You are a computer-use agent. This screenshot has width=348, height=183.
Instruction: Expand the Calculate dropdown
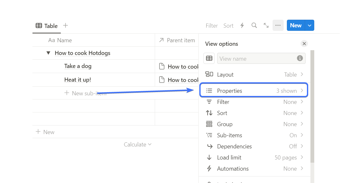coord(138,145)
